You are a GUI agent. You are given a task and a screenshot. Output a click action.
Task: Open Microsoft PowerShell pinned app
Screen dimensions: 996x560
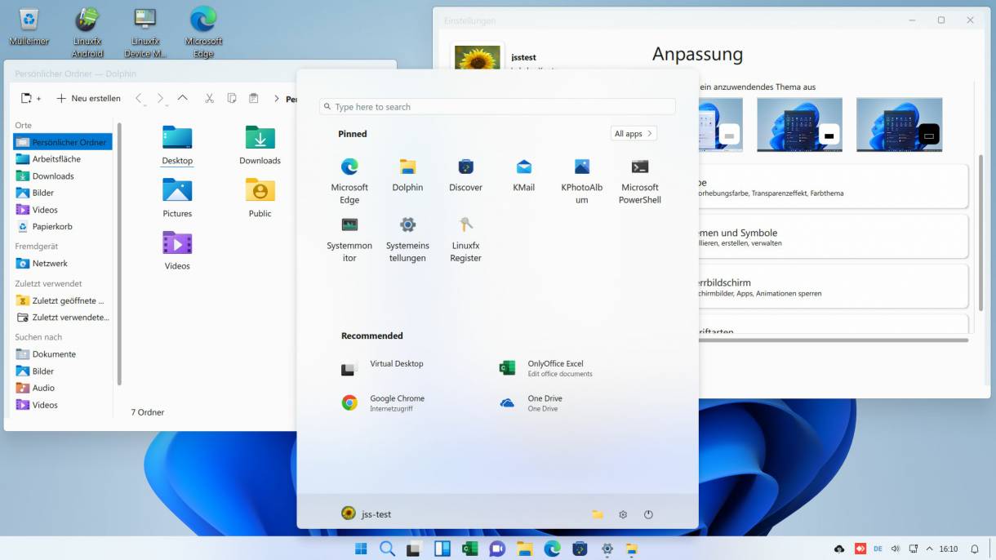coord(640,180)
